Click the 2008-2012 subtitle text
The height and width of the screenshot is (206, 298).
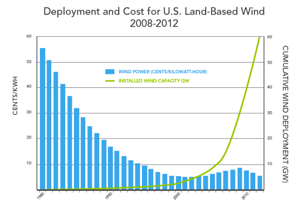coord(154,24)
